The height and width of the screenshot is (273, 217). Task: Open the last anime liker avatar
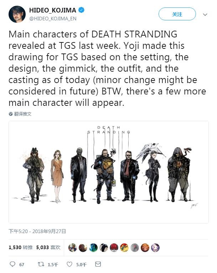[x=155, y=248]
